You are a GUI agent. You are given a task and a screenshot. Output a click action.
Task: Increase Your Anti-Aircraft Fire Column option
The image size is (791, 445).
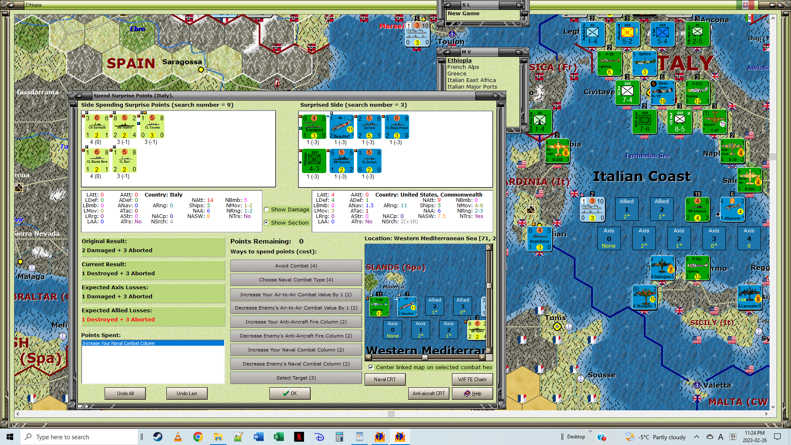point(296,322)
